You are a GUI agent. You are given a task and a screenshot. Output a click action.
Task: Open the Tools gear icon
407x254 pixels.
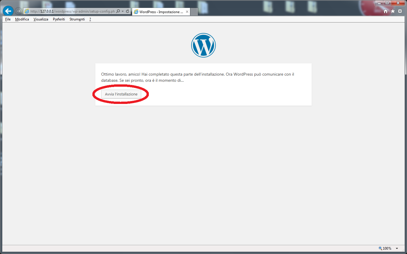tap(400, 11)
